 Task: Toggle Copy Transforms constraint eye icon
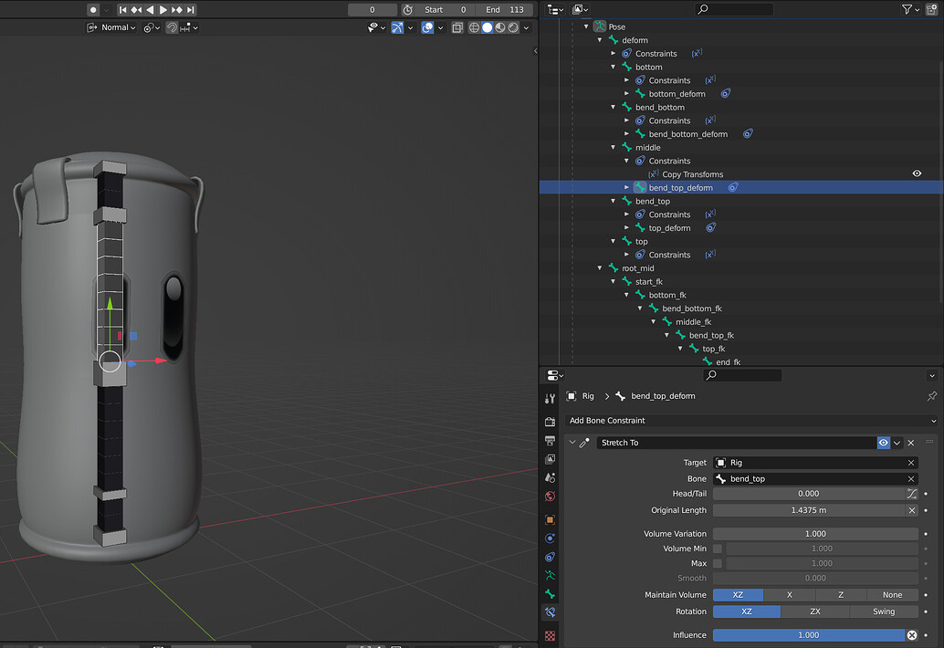[x=917, y=173]
